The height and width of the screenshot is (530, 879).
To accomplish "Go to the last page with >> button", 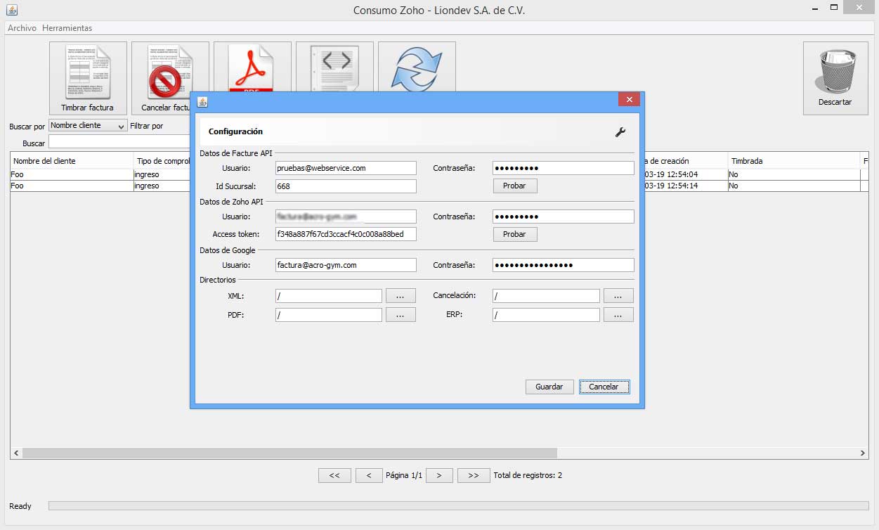I will 473,475.
